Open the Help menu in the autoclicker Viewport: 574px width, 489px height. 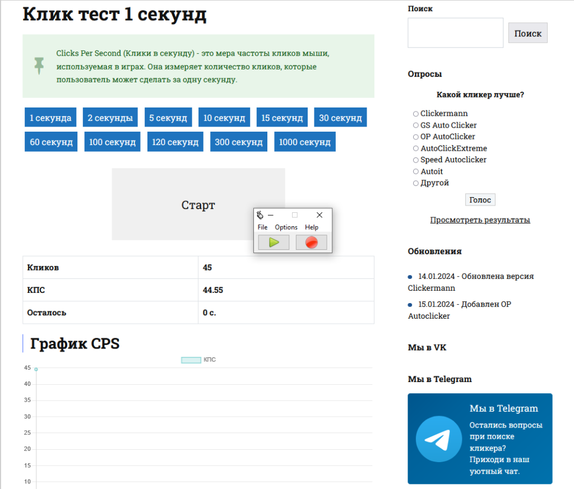pos(312,227)
